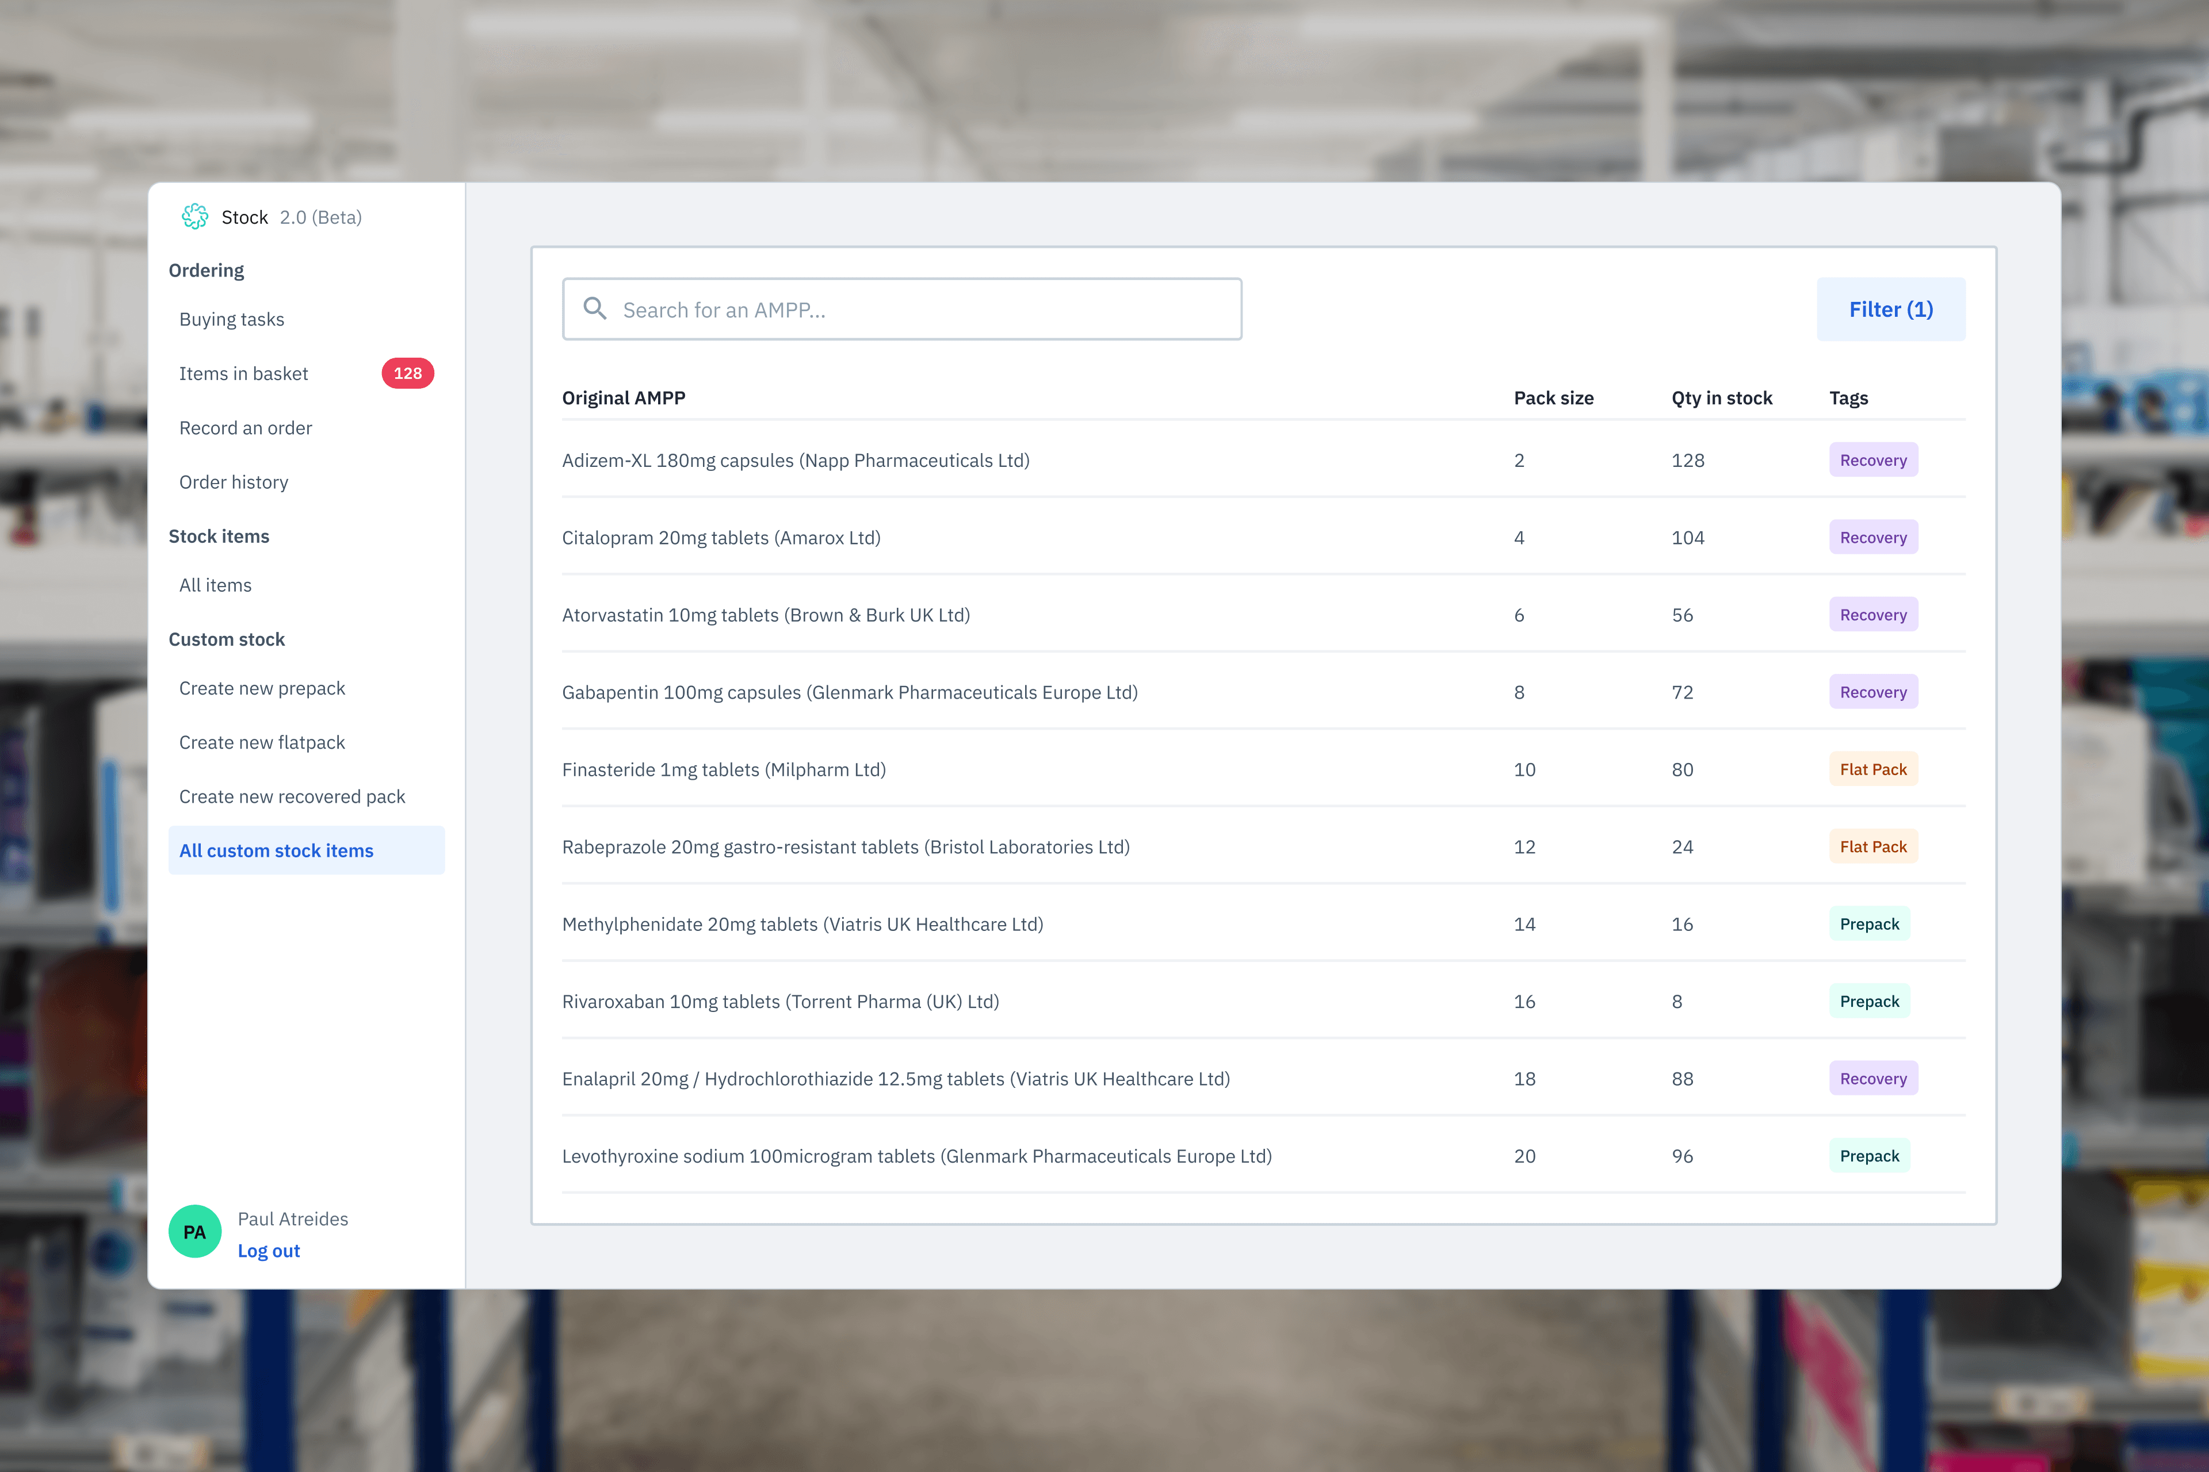The image size is (2209, 1472).
Task: Select Record an order
Action: click(x=245, y=427)
